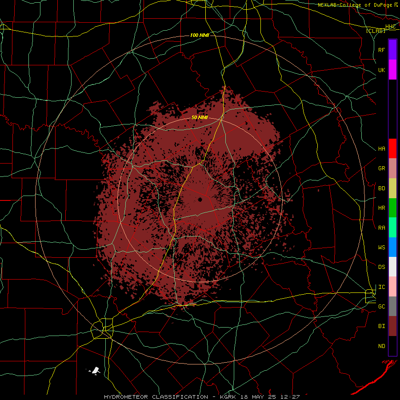
Task: Select the RA legend label
Action: [x=382, y=228]
